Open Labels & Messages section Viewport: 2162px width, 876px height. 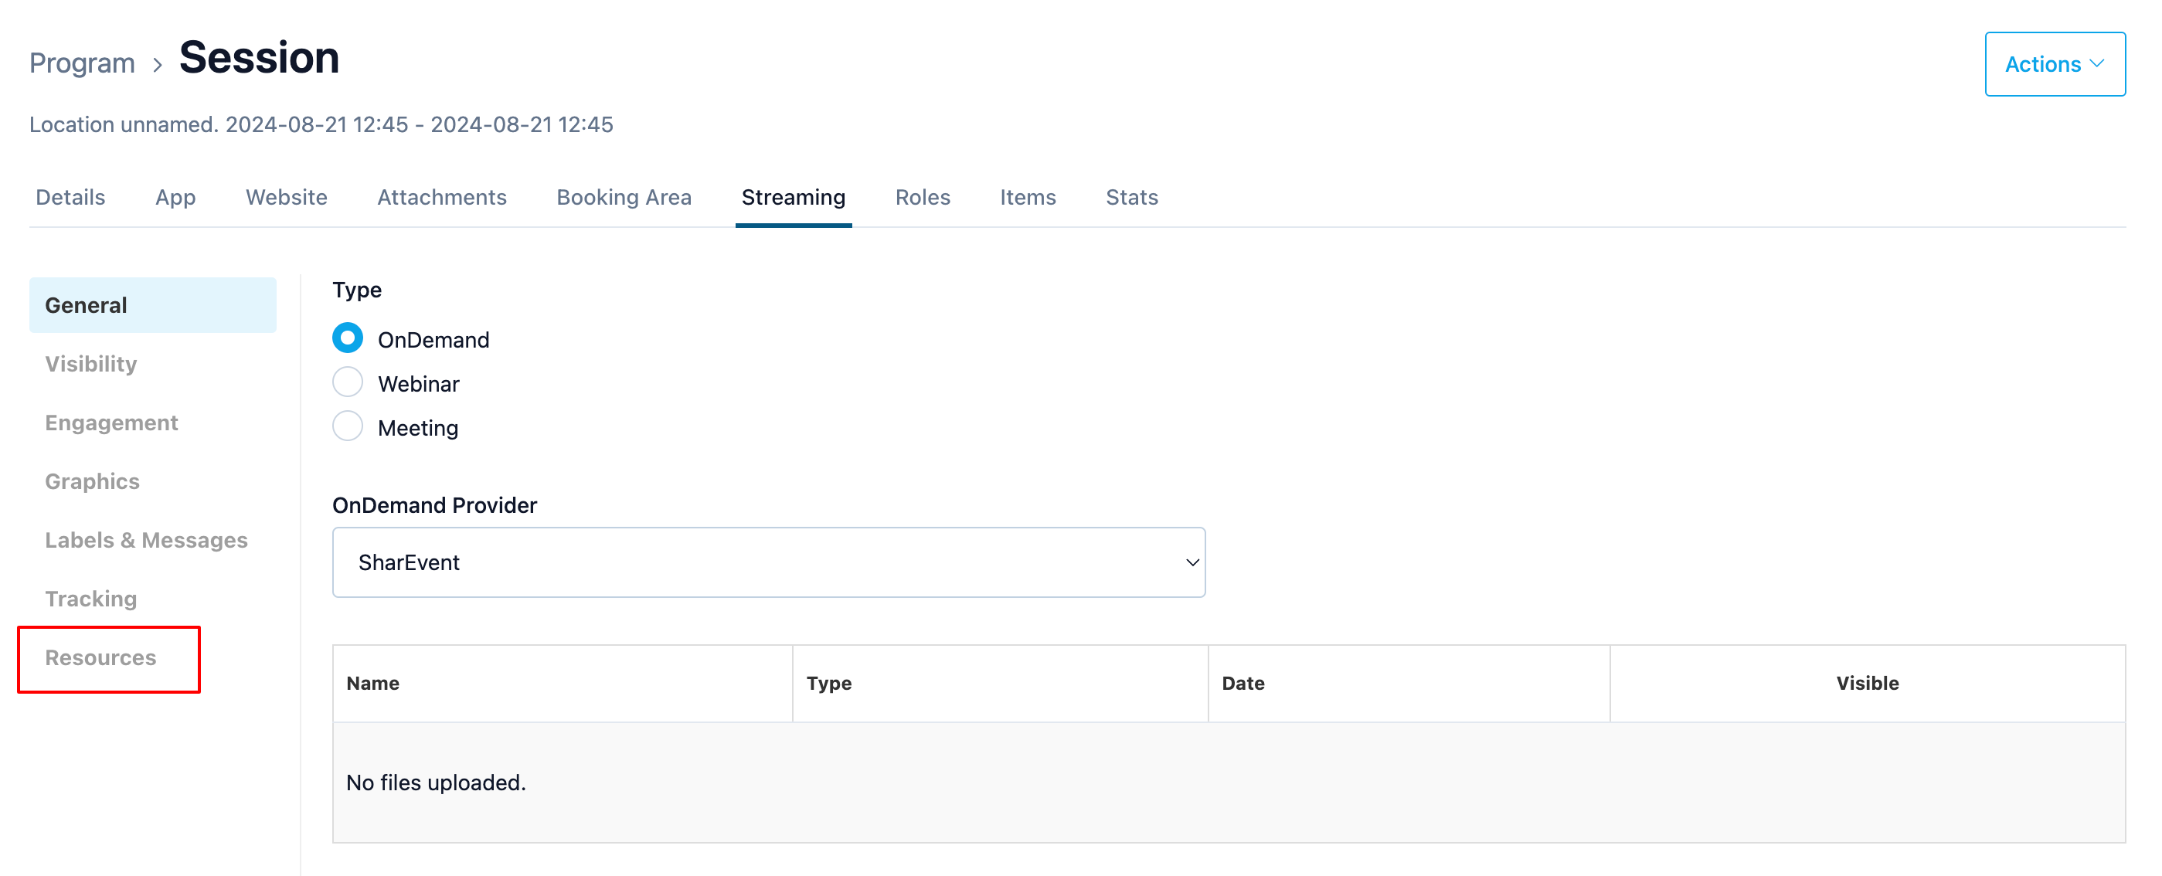(146, 541)
